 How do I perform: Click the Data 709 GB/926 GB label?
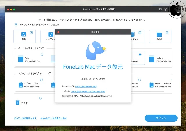click(x=32, y=60)
